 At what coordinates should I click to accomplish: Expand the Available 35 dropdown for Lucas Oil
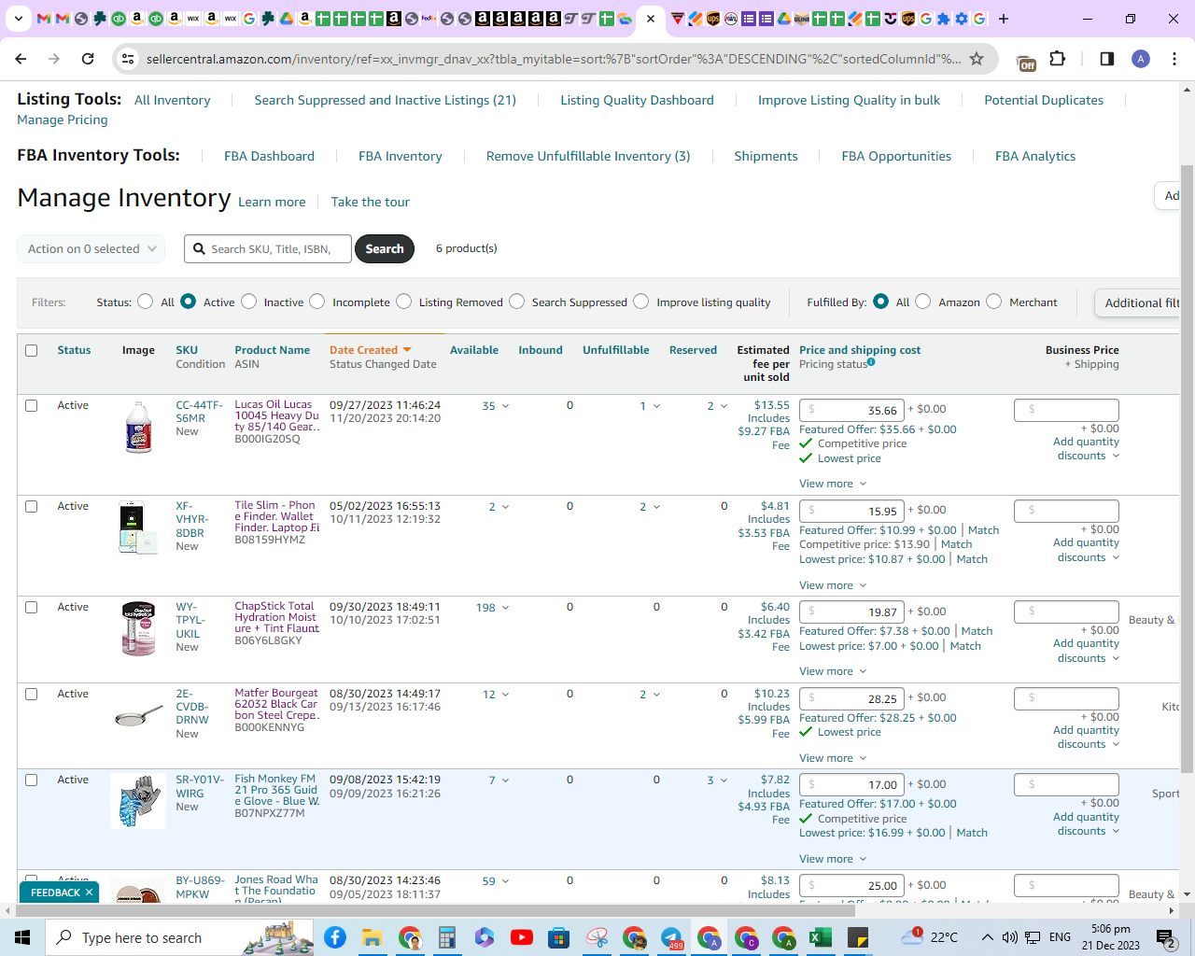coord(505,406)
